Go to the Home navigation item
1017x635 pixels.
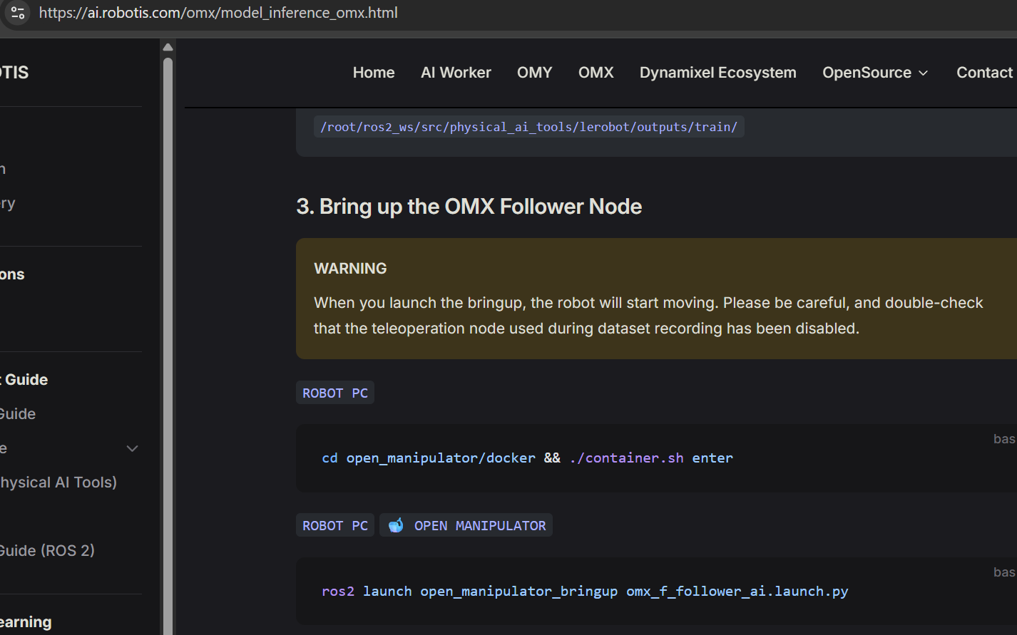pyautogui.click(x=373, y=73)
